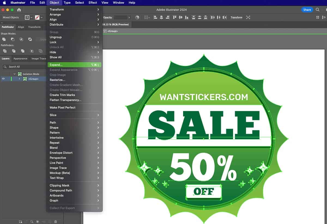Click Horizontal Align Right in control bar
This screenshot has width=327, height=224.
pyautogui.click(x=167, y=17)
